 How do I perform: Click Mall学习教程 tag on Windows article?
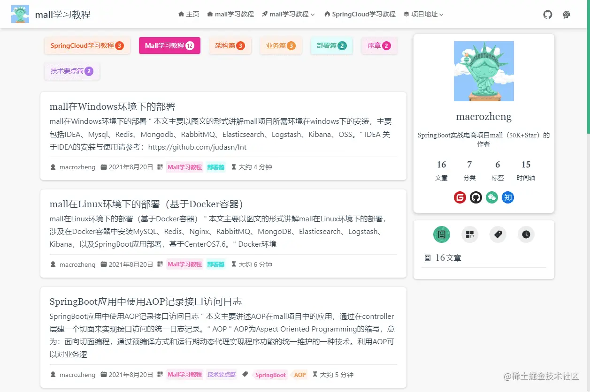184,167
